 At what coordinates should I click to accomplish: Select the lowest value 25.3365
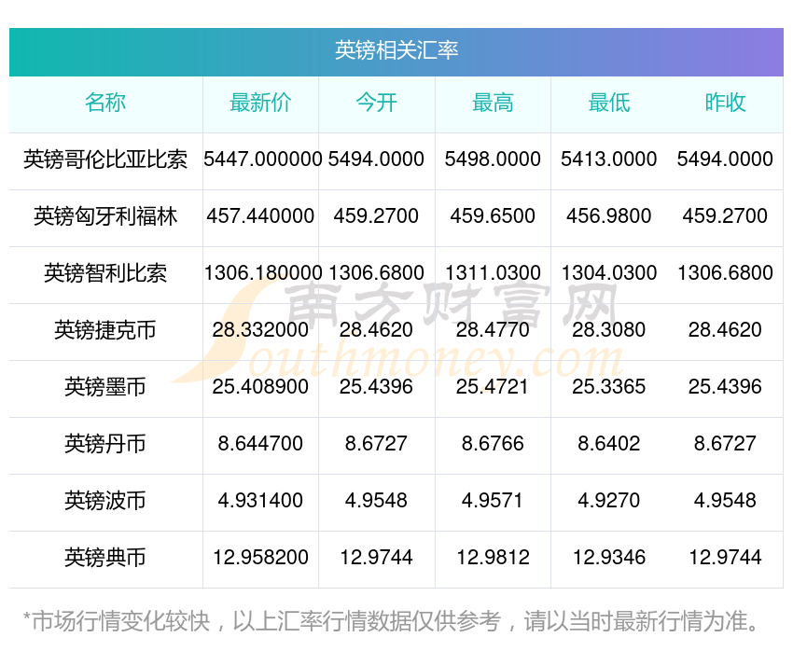click(x=609, y=387)
